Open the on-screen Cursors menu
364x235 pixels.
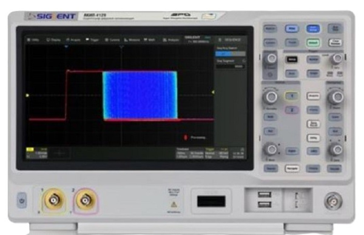pyautogui.click(x=112, y=40)
